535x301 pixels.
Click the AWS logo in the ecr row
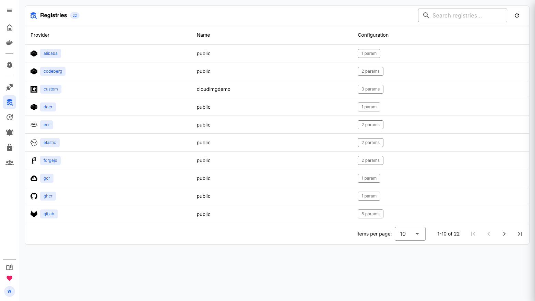tap(34, 125)
